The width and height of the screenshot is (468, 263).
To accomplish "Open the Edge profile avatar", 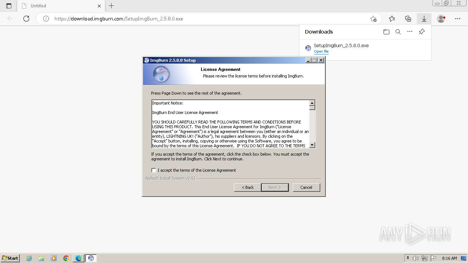I will tap(441, 19).
